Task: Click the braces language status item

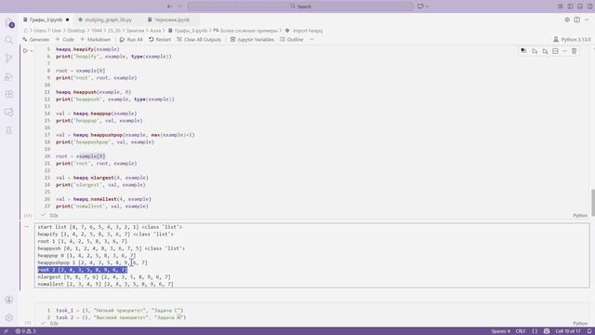Action: tap(535, 331)
